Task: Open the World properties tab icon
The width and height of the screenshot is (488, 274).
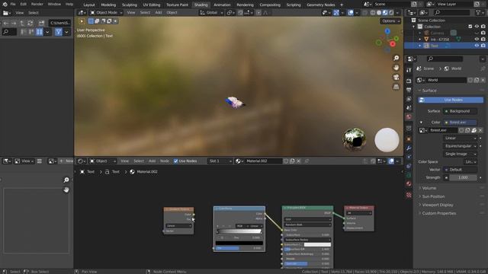Action: pos(409,116)
